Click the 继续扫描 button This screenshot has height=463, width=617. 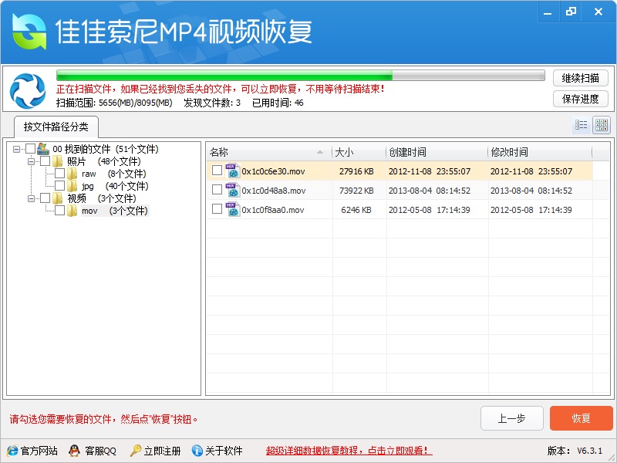coord(580,78)
